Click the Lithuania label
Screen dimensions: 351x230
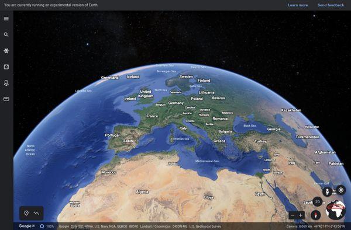[207, 92]
